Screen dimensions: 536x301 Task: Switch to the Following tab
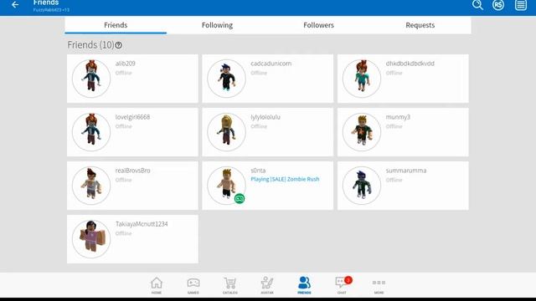click(x=217, y=25)
